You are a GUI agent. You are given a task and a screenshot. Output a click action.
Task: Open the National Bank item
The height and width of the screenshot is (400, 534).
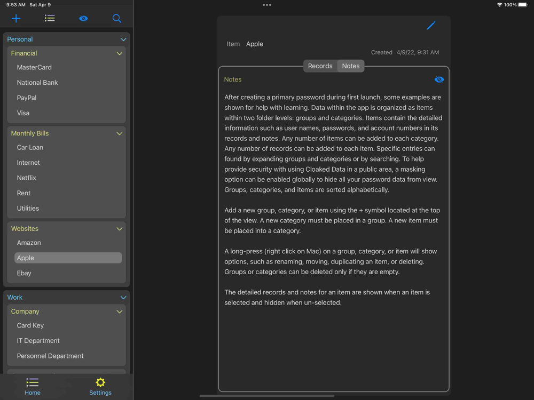(68, 83)
